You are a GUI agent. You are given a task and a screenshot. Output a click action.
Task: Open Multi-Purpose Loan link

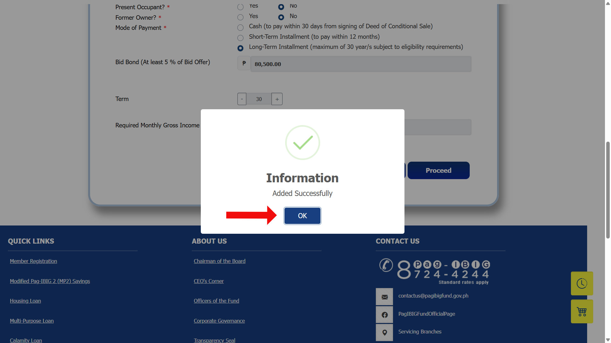[32, 321]
